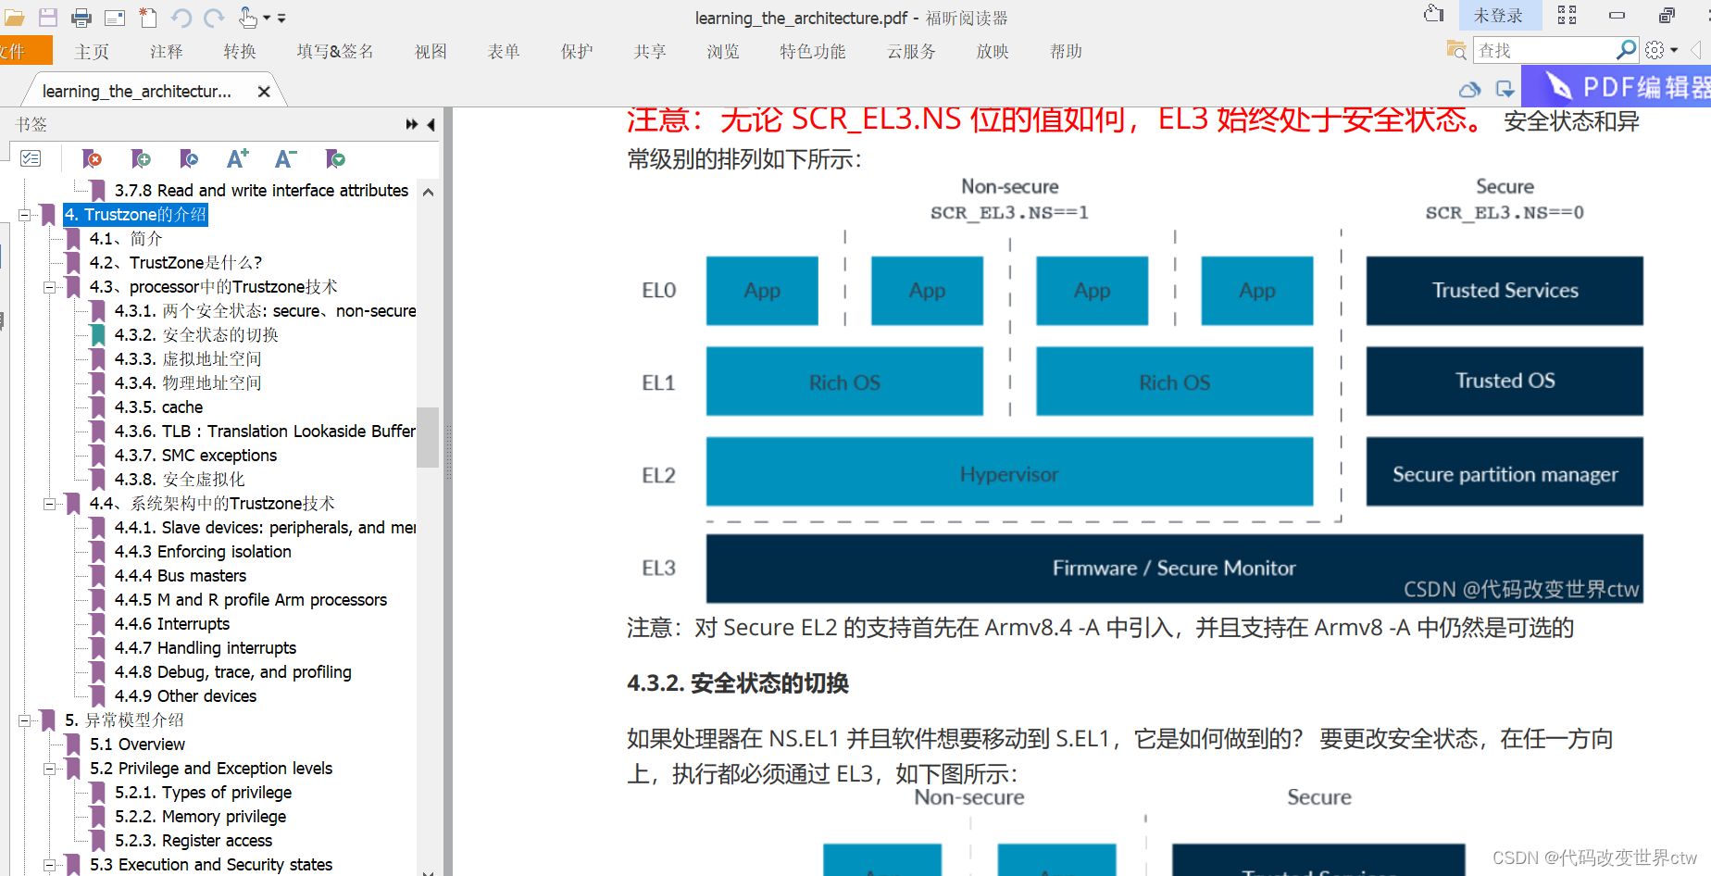
Task: Select bookmark 5.1 Overview
Action: click(x=137, y=745)
